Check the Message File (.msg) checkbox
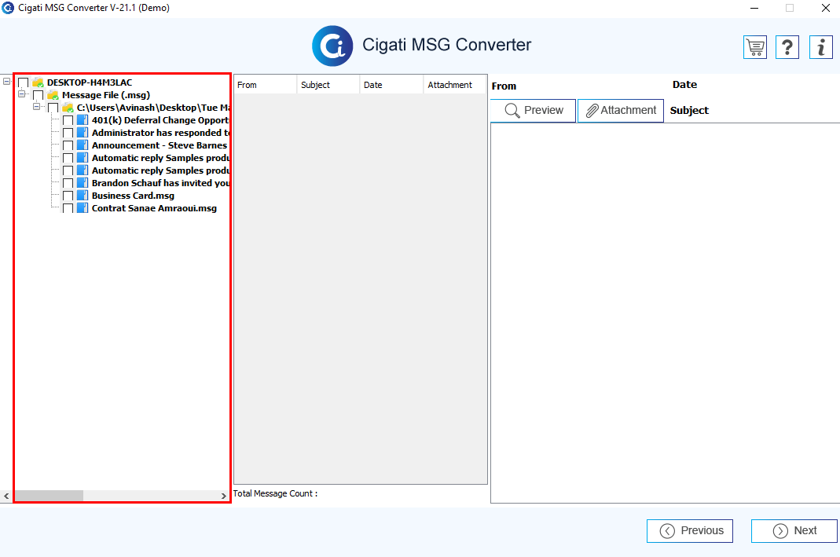840x557 pixels. tap(38, 95)
